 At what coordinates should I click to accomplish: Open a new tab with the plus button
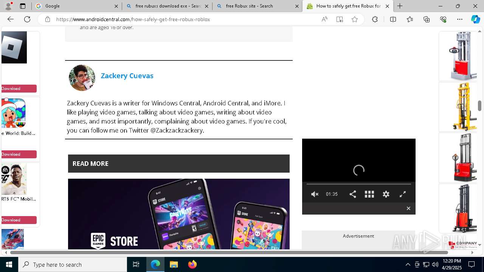click(x=400, y=6)
